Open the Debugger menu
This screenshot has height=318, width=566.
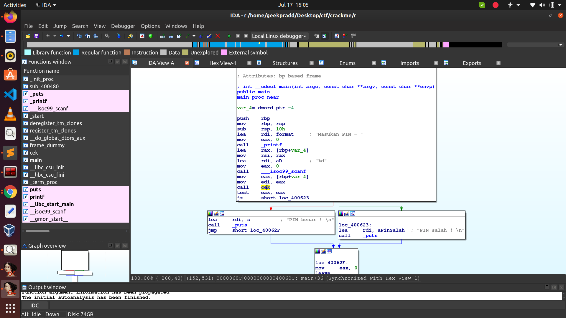click(123, 26)
